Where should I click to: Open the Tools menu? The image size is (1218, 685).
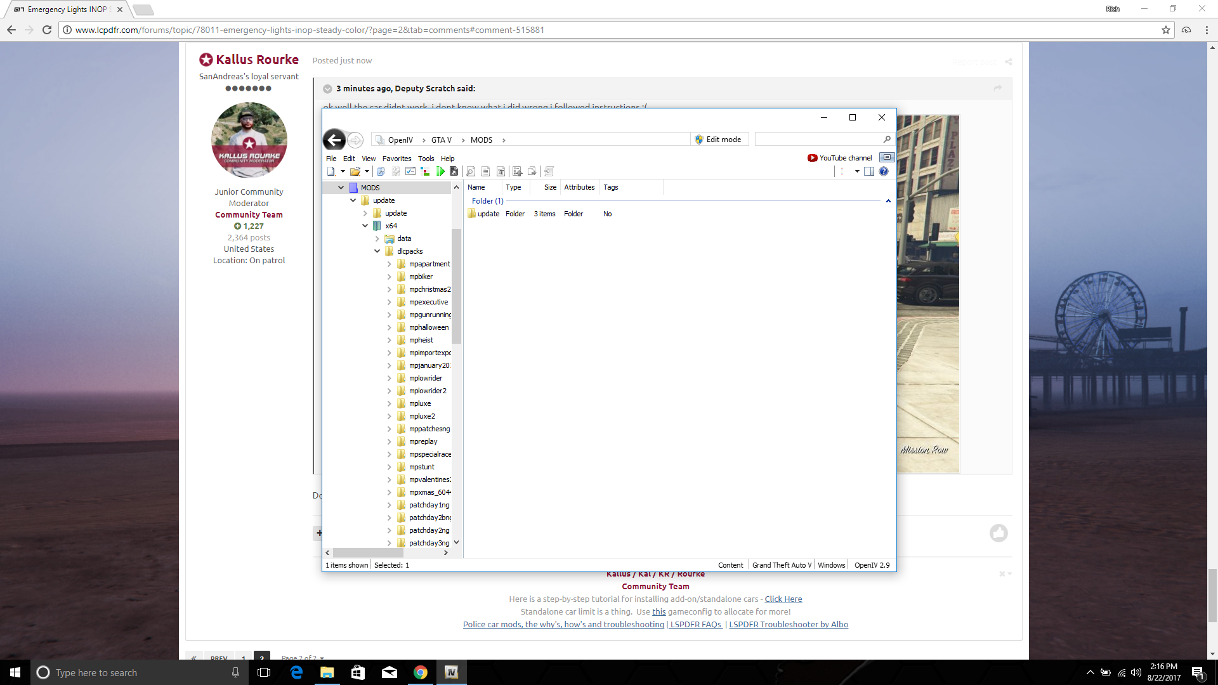(x=426, y=159)
